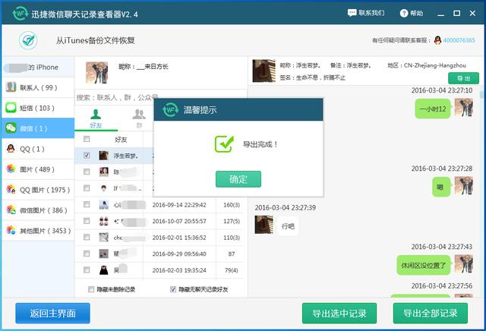Viewport: 486px width, 331px height.
Task: Click avatar in the 2016-09-14 22:29:42 row
Action: pos(103,204)
